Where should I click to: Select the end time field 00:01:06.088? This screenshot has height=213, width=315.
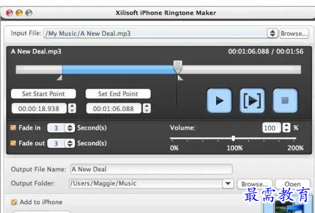(114, 108)
